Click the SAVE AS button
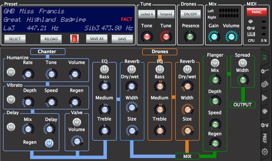The width and height of the screenshot is (272, 161). [x=96, y=39]
